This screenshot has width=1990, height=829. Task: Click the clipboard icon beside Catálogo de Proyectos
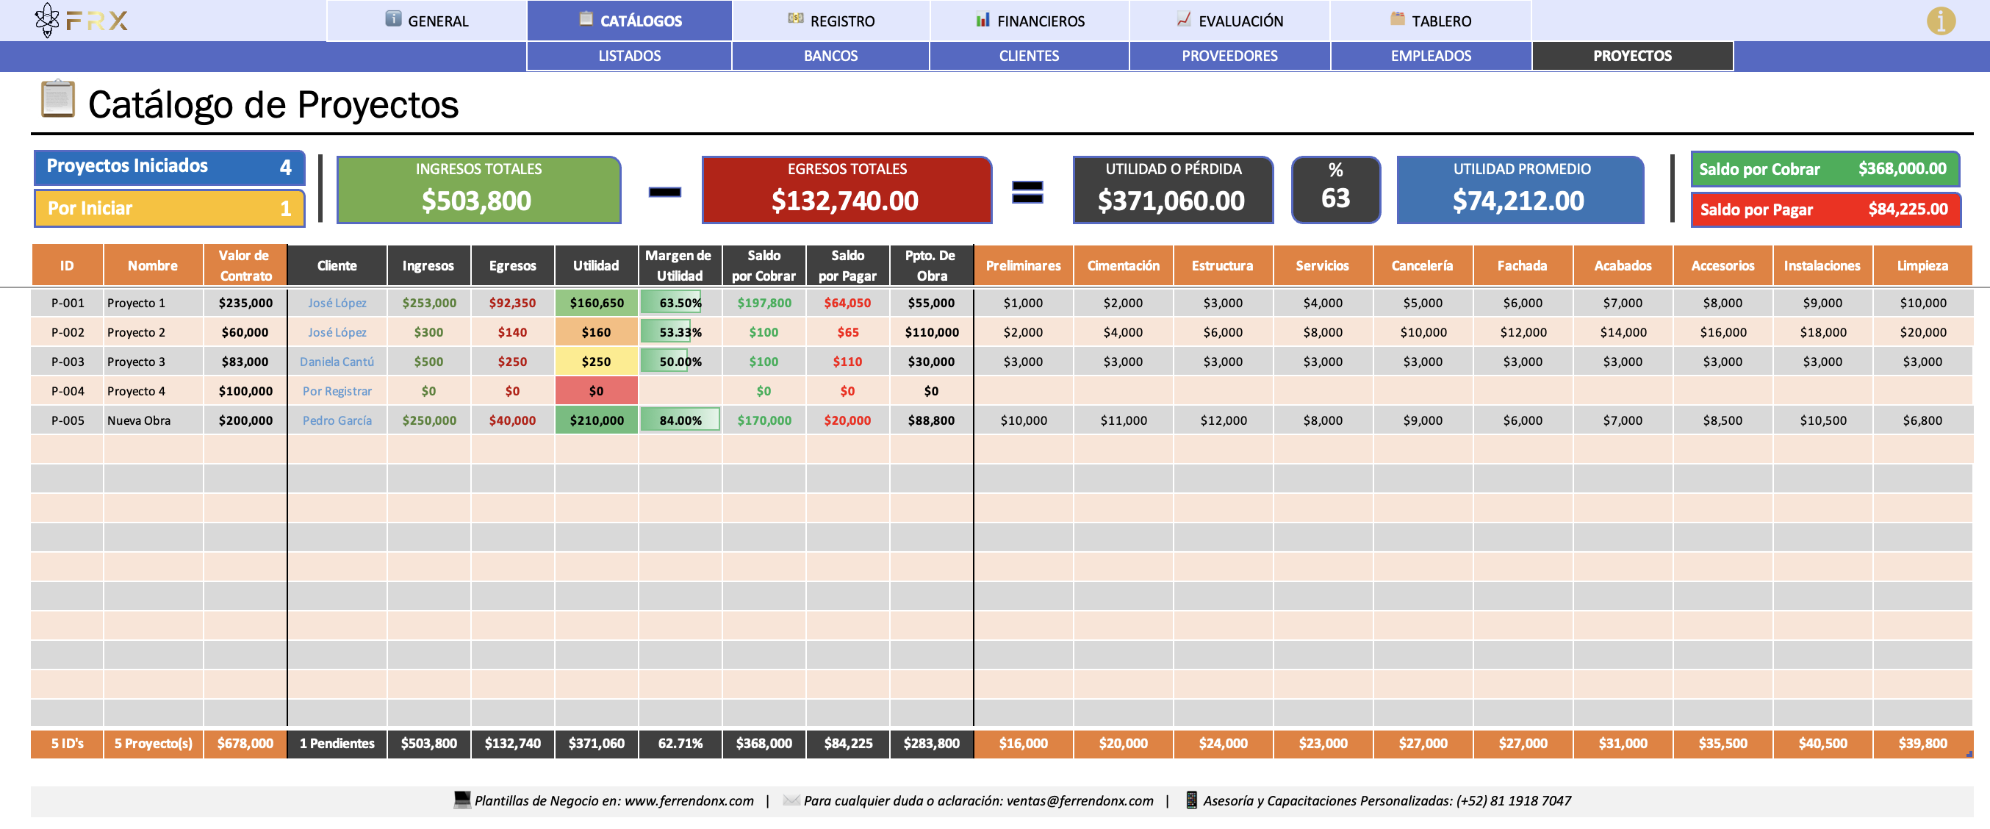(58, 99)
